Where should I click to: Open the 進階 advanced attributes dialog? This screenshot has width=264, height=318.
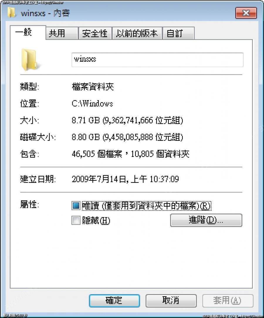click(x=206, y=220)
